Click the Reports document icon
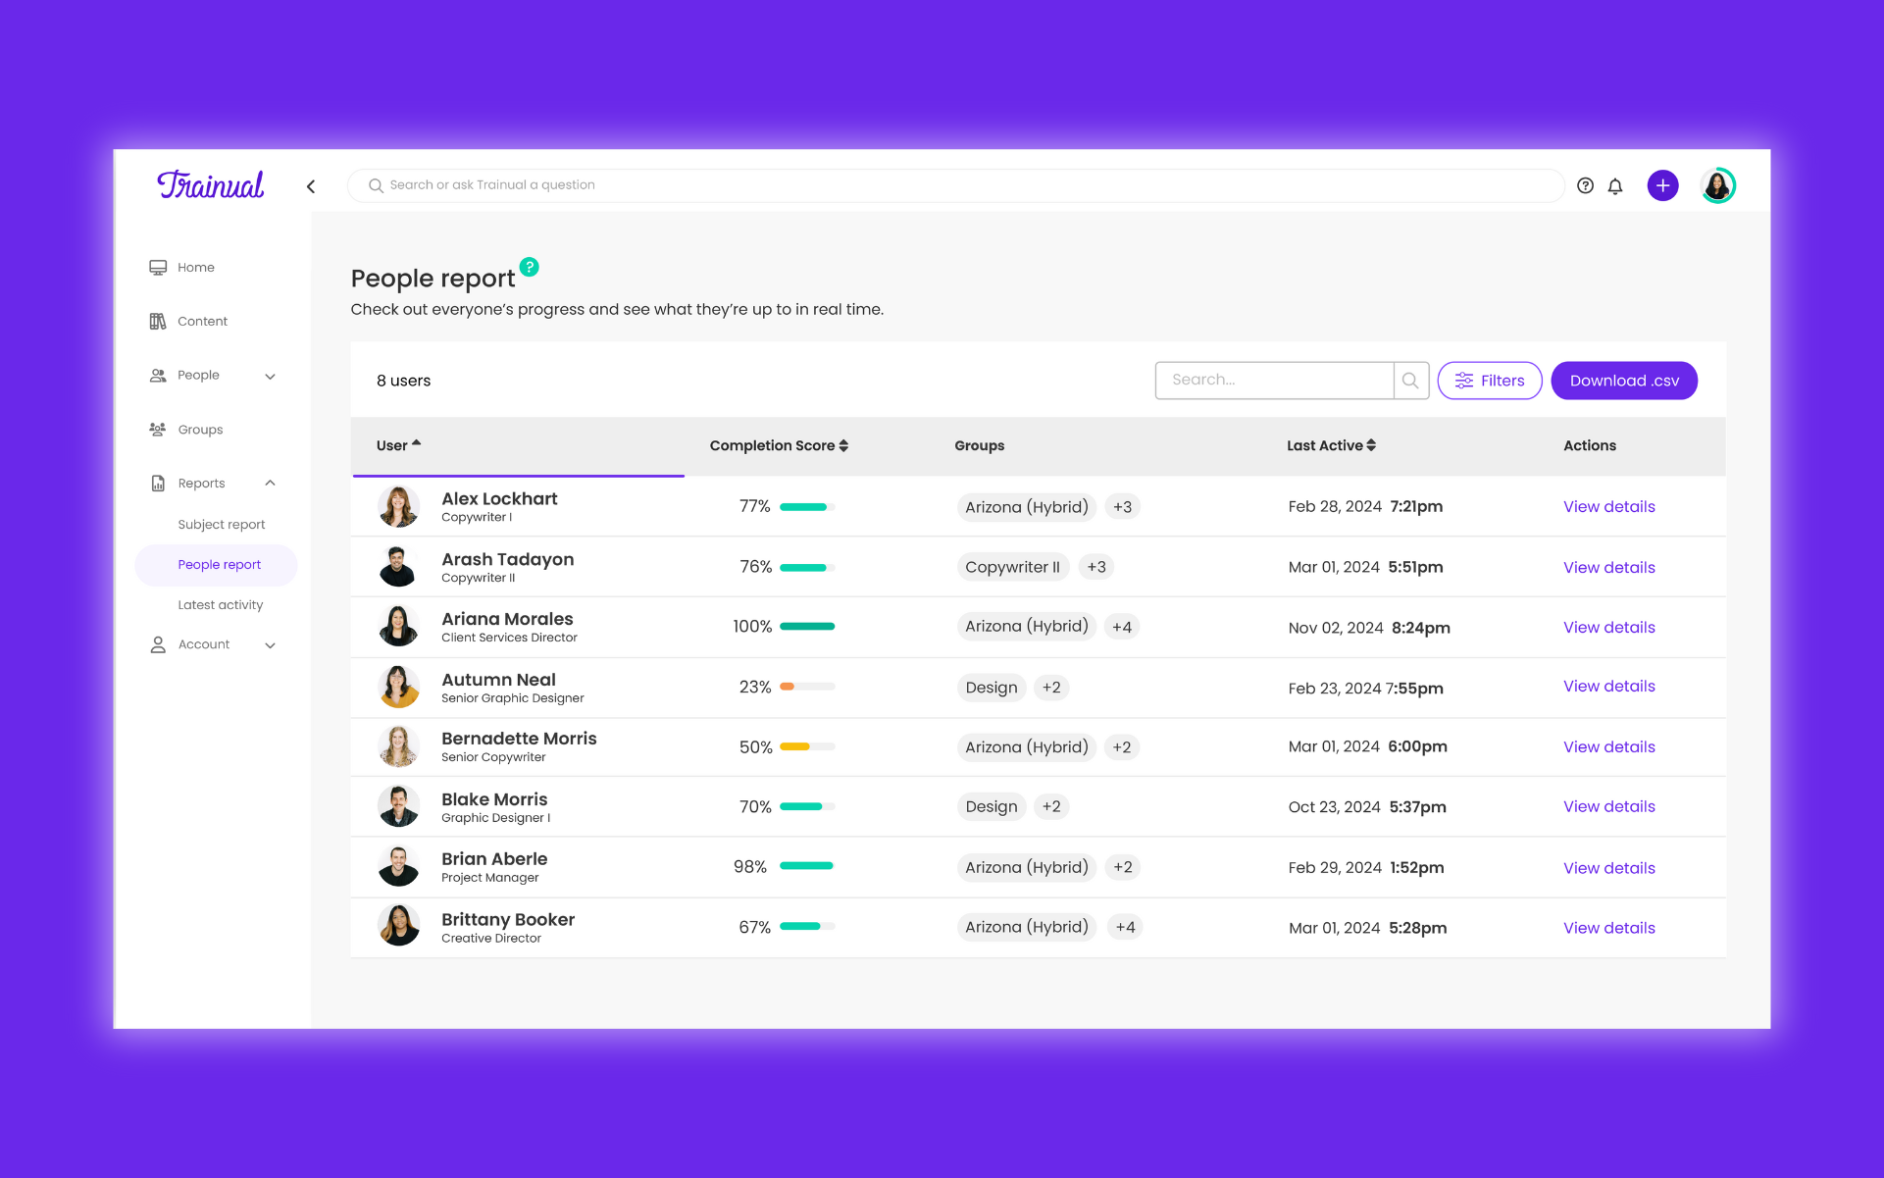This screenshot has height=1178, width=1884. pos(159,483)
